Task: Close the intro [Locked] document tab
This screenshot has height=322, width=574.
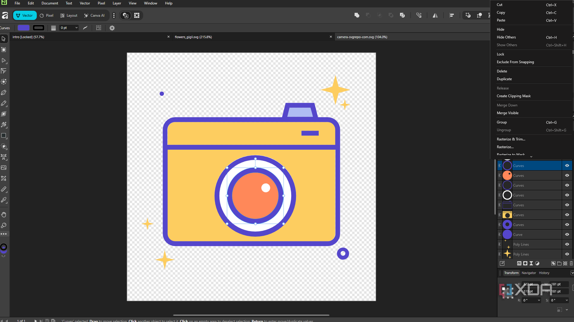Action: tap(168, 37)
